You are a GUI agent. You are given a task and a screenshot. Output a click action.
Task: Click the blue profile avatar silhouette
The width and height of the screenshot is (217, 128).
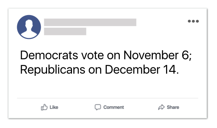coord(29,27)
